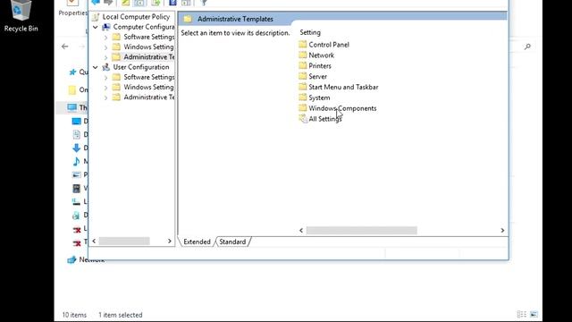The image size is (572, 322).
Task: Click right scroll arrow of console tree scrollbar
Action: 169,241
